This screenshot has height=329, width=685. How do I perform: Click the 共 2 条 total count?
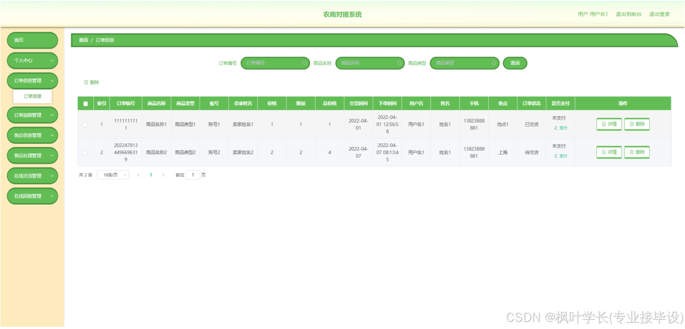coord(85,175)
